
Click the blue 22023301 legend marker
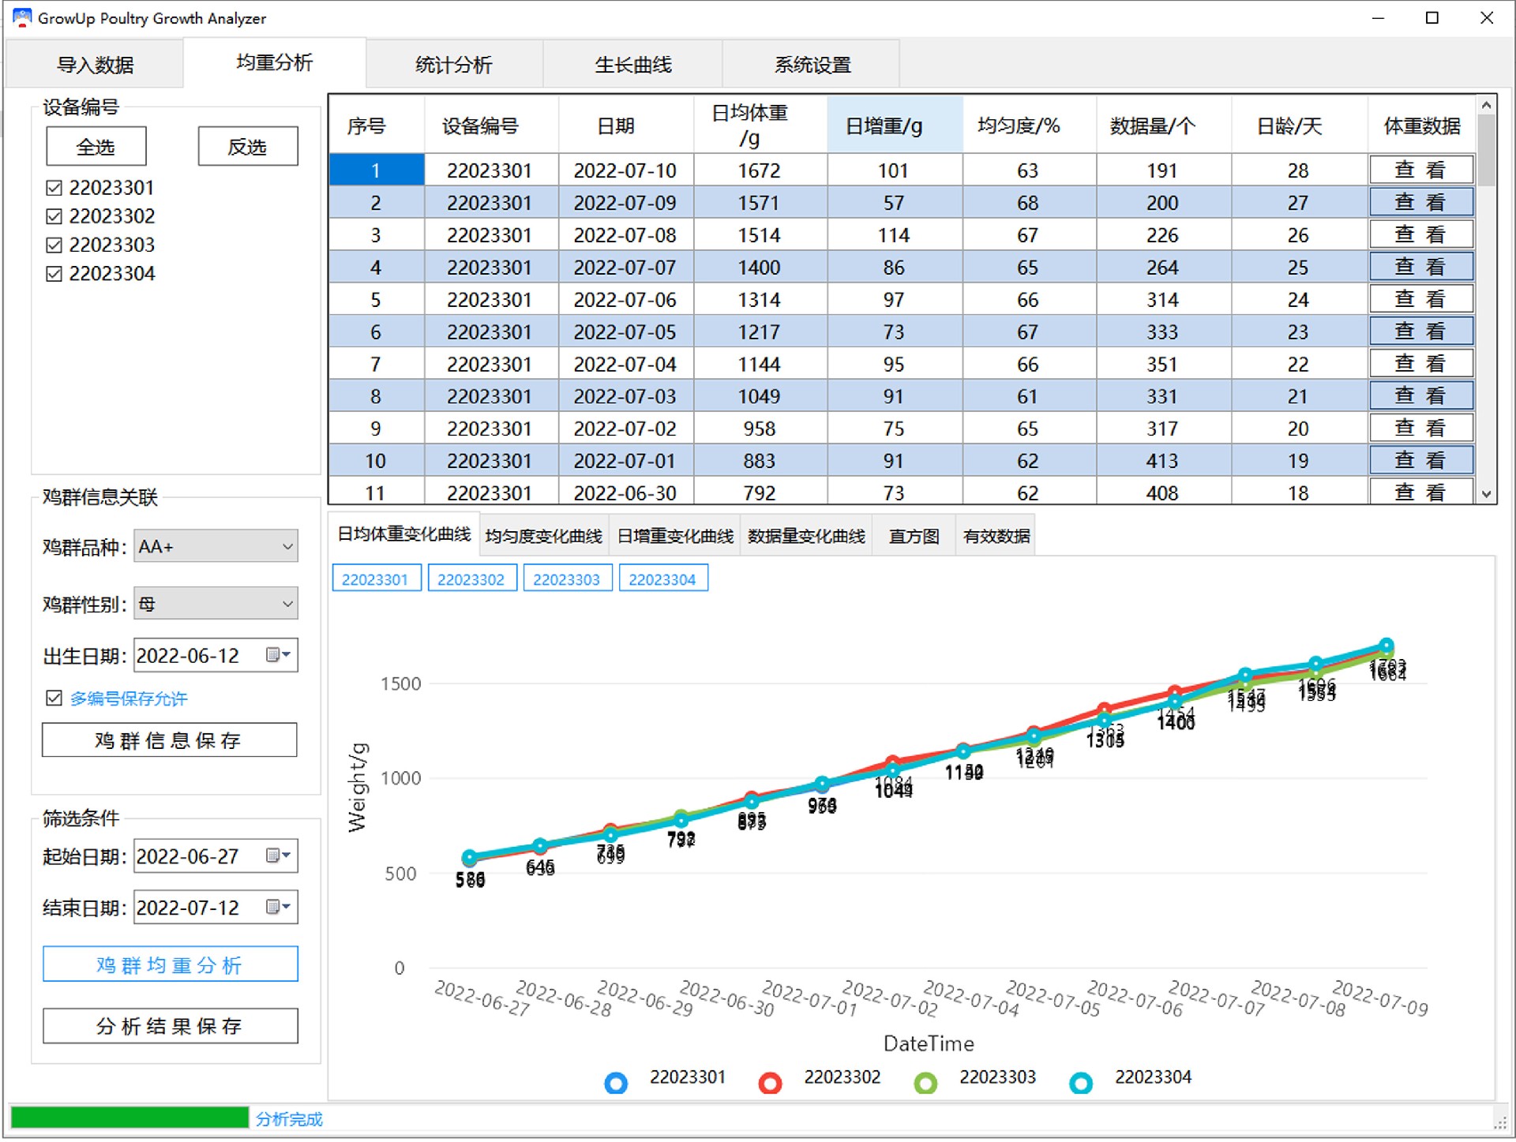(615, 1083)
